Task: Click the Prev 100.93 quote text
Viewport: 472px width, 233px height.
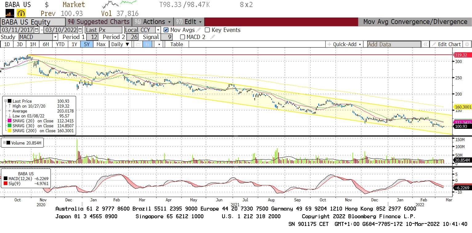Action: click(x=62, y=14)
